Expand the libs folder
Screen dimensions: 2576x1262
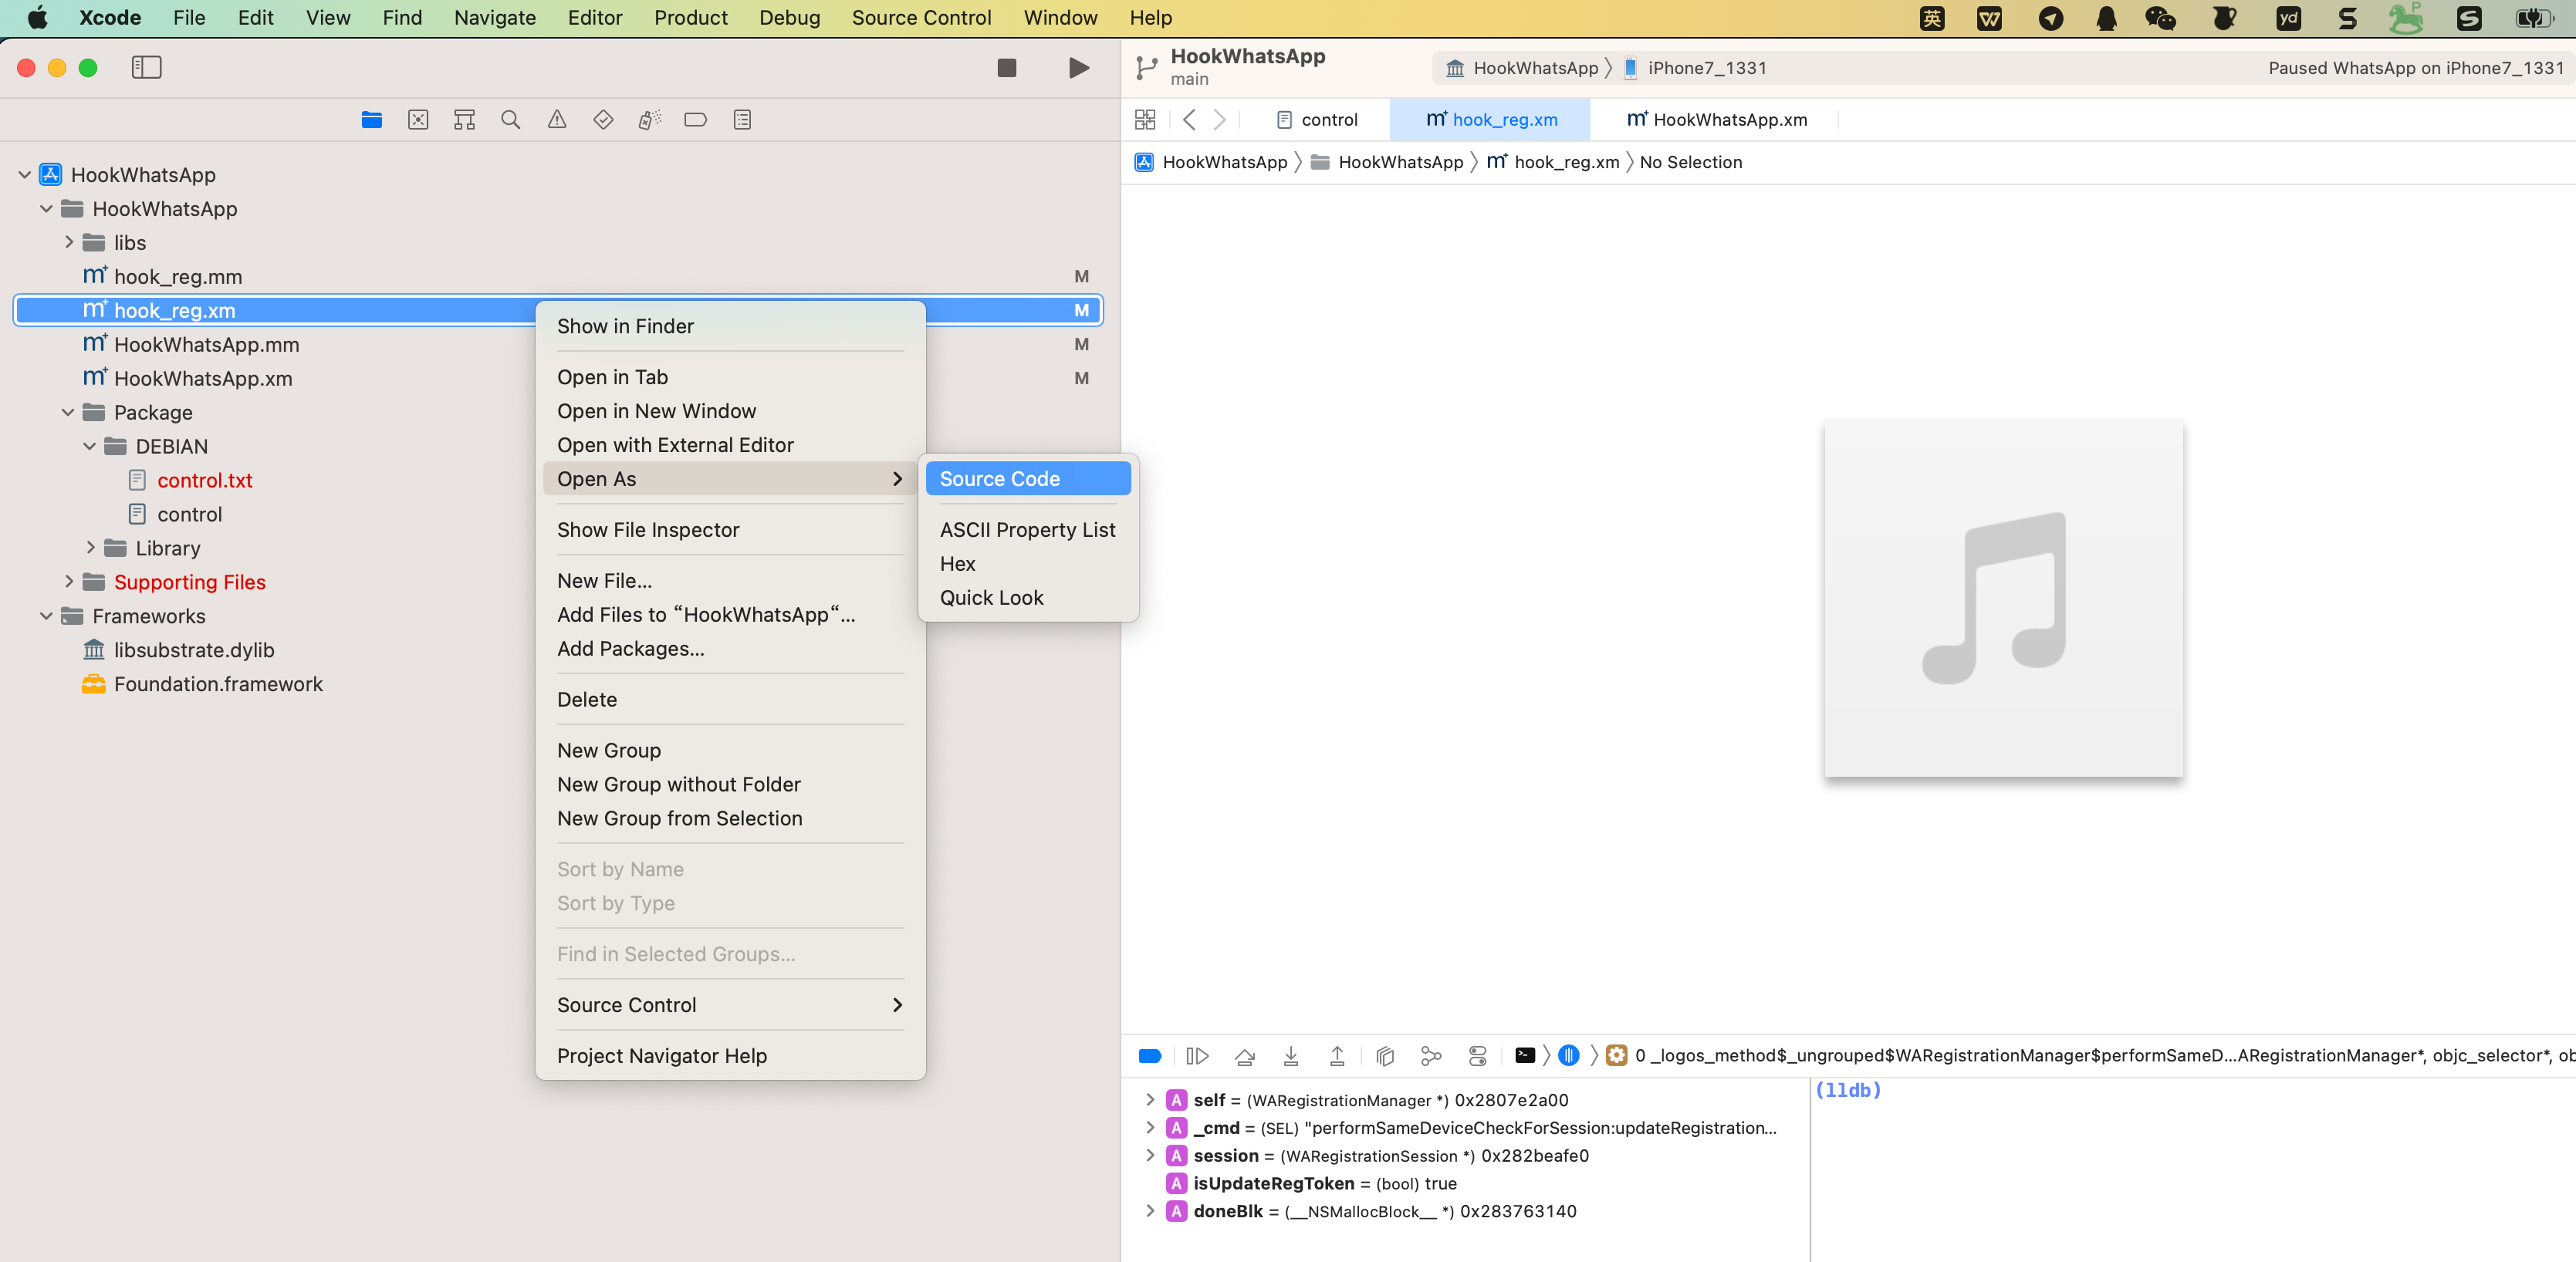68,243
